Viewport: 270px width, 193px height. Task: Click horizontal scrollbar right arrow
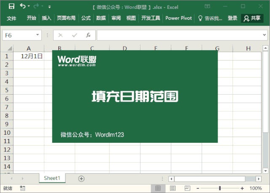click(x=259, y=179)
